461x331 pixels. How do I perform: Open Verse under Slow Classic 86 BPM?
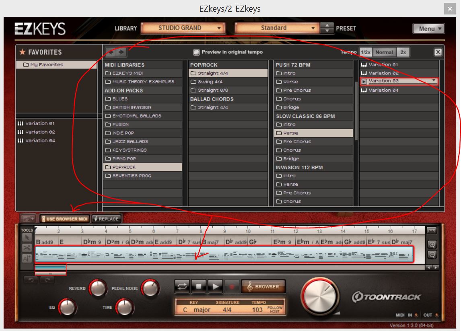pyautogui.click(x=313, y=133)
